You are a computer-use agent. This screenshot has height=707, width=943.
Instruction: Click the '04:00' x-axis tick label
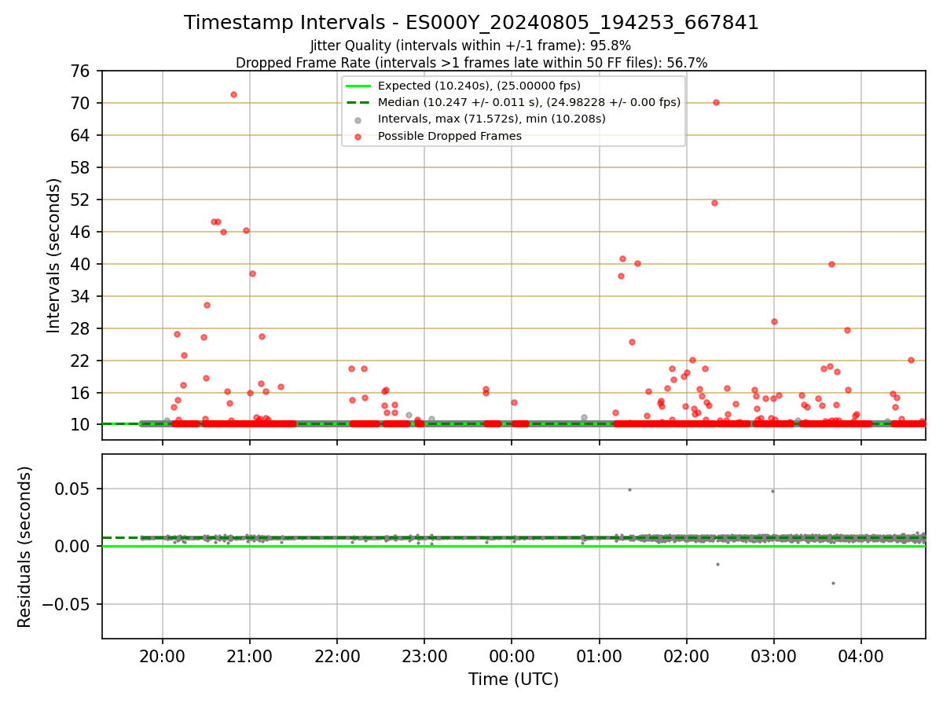point(861,655)
